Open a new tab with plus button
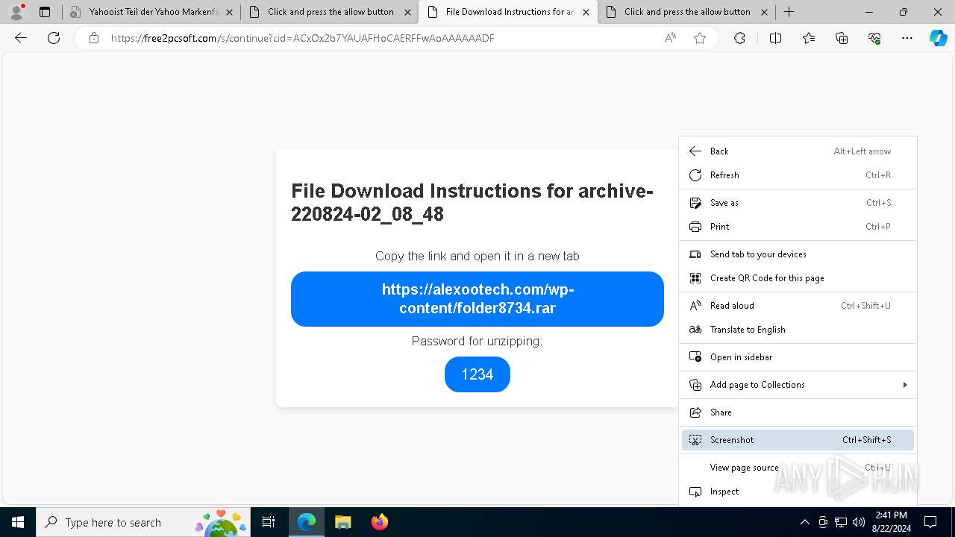955x537 pixels. point(789,12)
